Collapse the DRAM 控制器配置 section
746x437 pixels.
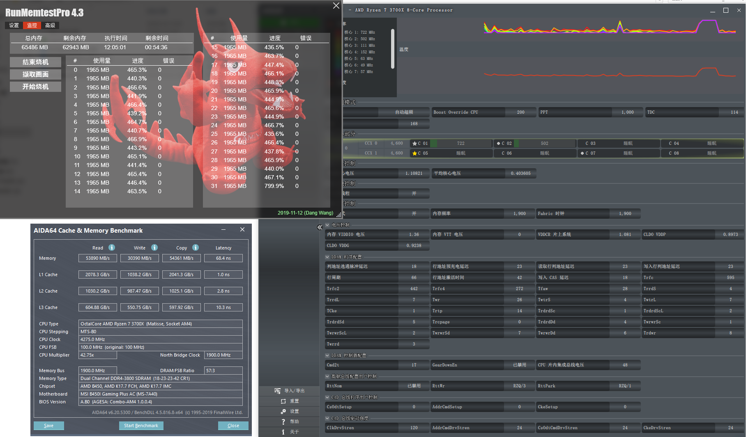[327, 355]
